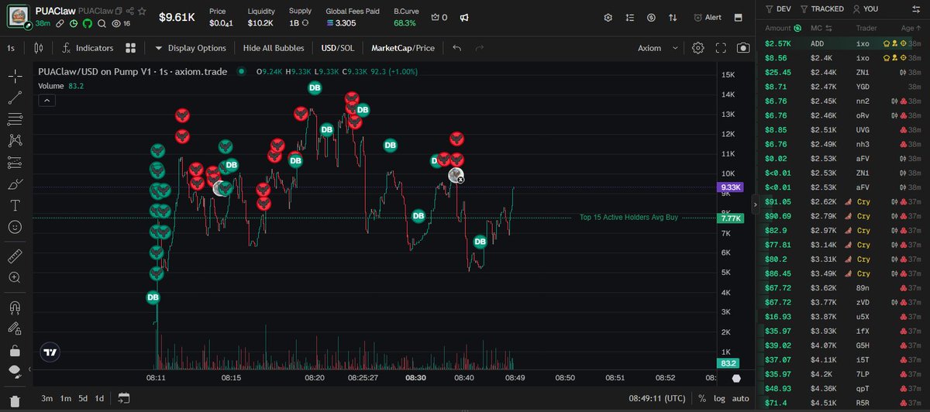Select the chart patterns tool

pyautogui.click(x=15, y=141)
